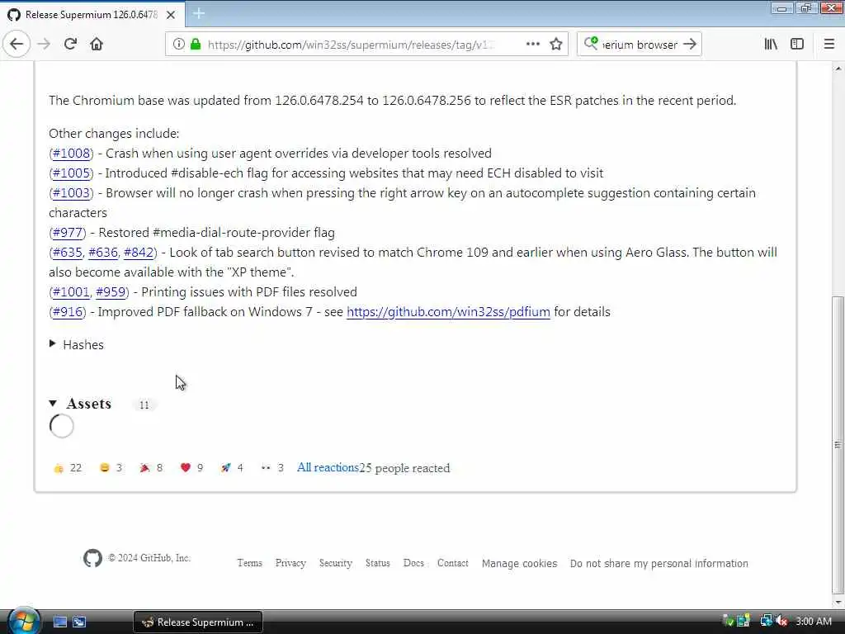Image resolution: width=845 pixels, height=634 pixels.
Task: Open the Status footer link
Action: 378,563
